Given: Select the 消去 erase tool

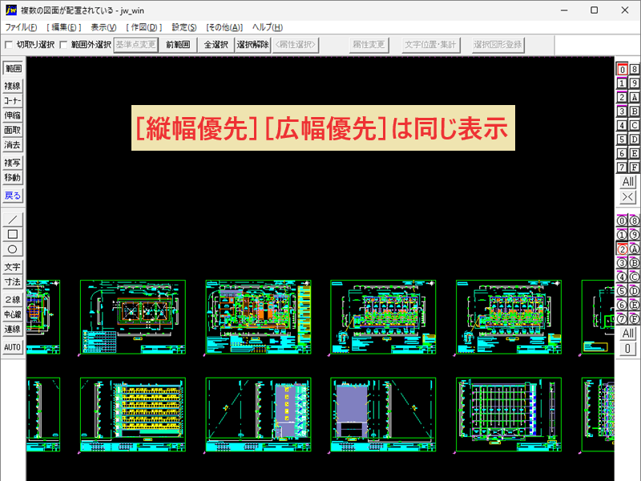Looking at the screenshot, I should (x=13, y=145).
